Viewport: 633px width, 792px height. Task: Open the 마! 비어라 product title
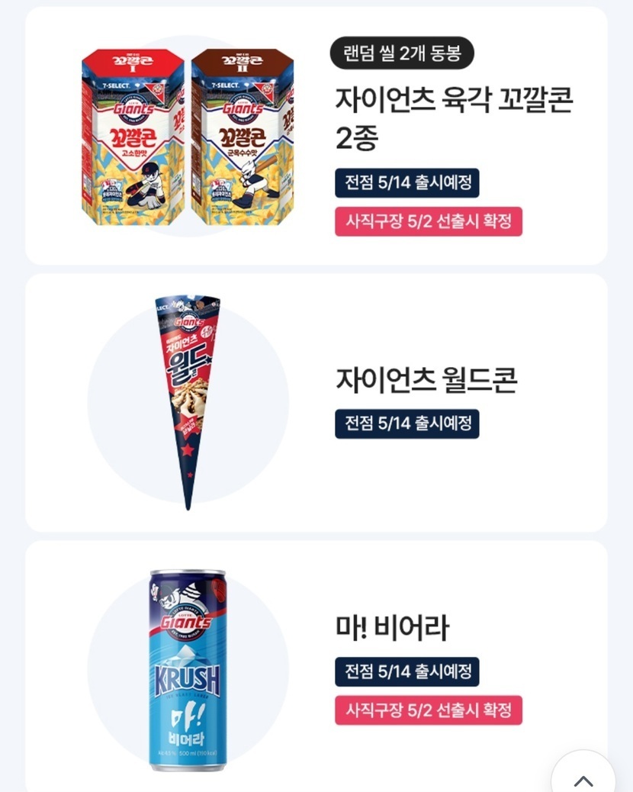[x=392, y=627]
